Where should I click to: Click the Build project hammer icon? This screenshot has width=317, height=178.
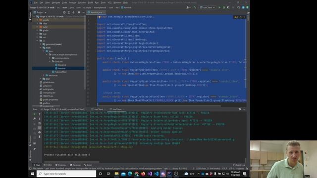(195, 7)
